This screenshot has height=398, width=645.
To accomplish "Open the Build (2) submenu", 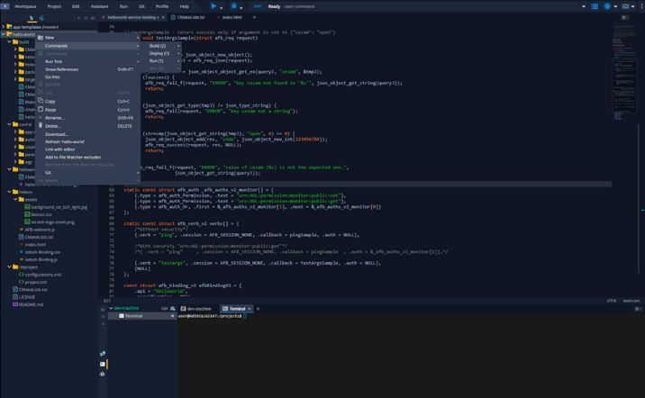I will pos(161,46).
